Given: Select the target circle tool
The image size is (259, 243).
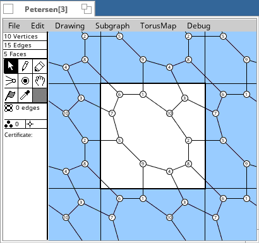Looking at the screenshot, I should (25, 81).
